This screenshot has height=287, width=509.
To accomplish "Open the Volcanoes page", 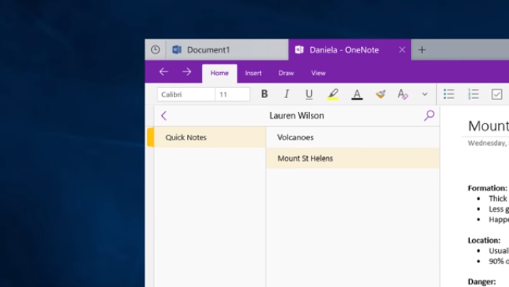I will click(x=353, y=137).
